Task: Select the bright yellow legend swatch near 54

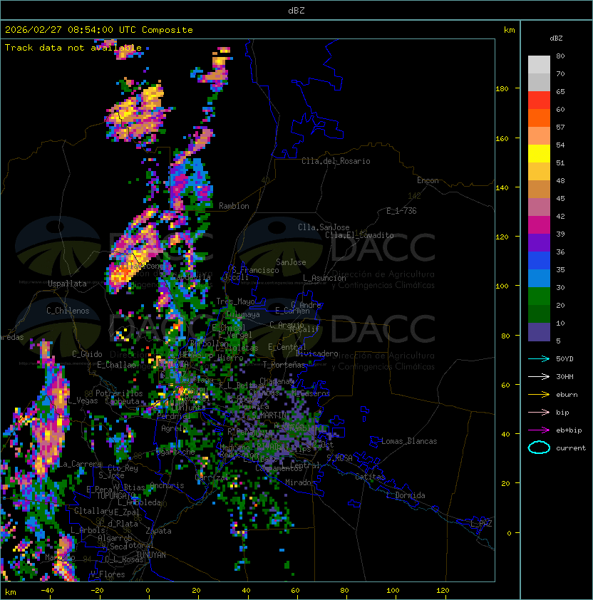Action: (539, 153)
